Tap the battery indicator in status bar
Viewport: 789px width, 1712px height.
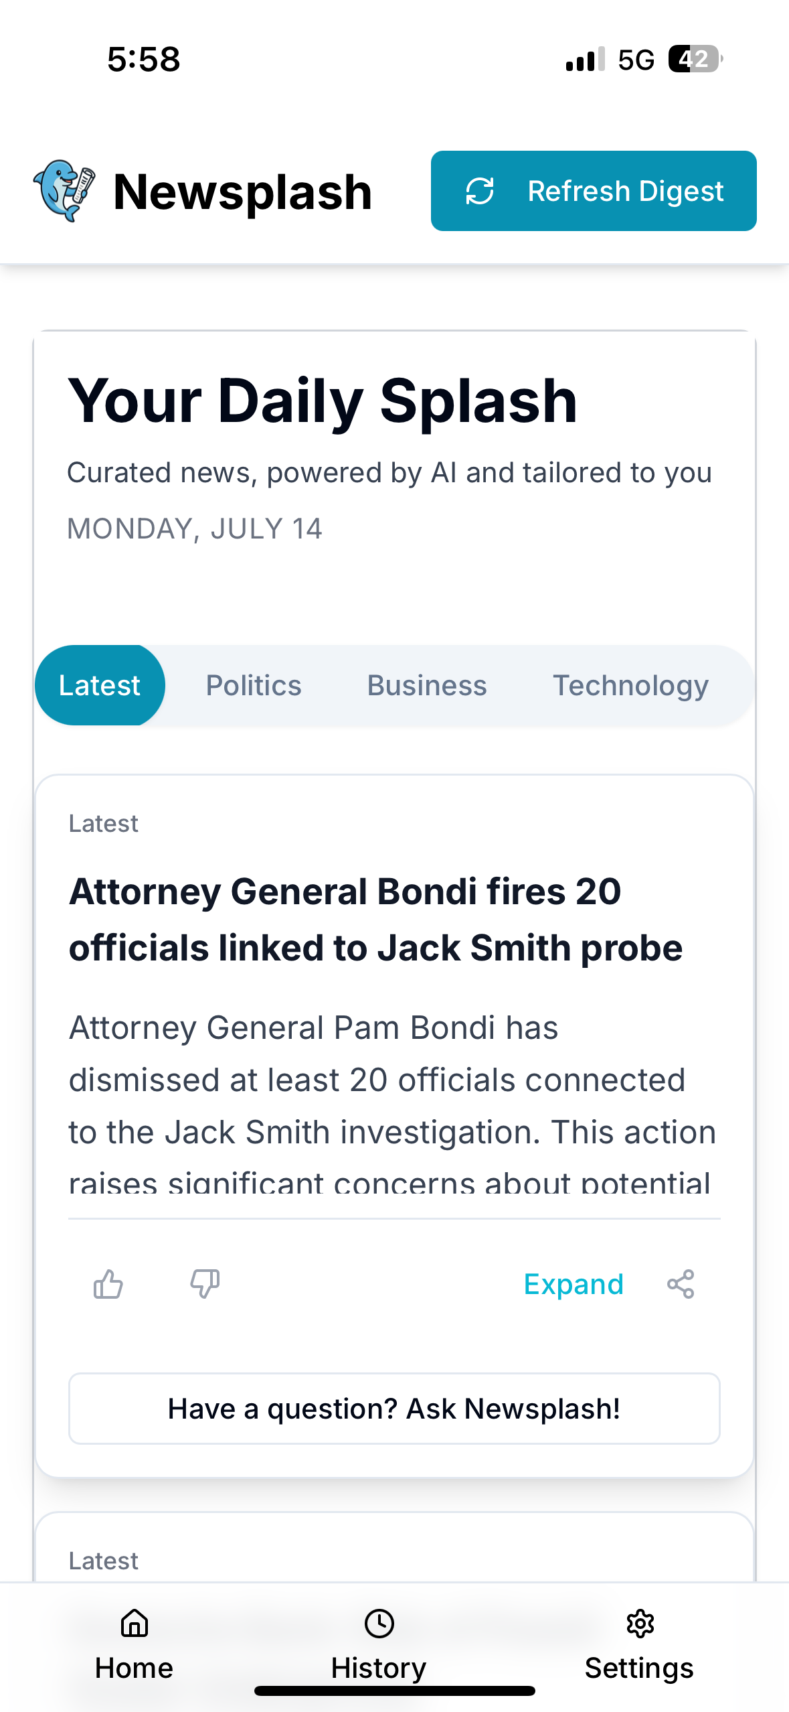coord(695,59)
